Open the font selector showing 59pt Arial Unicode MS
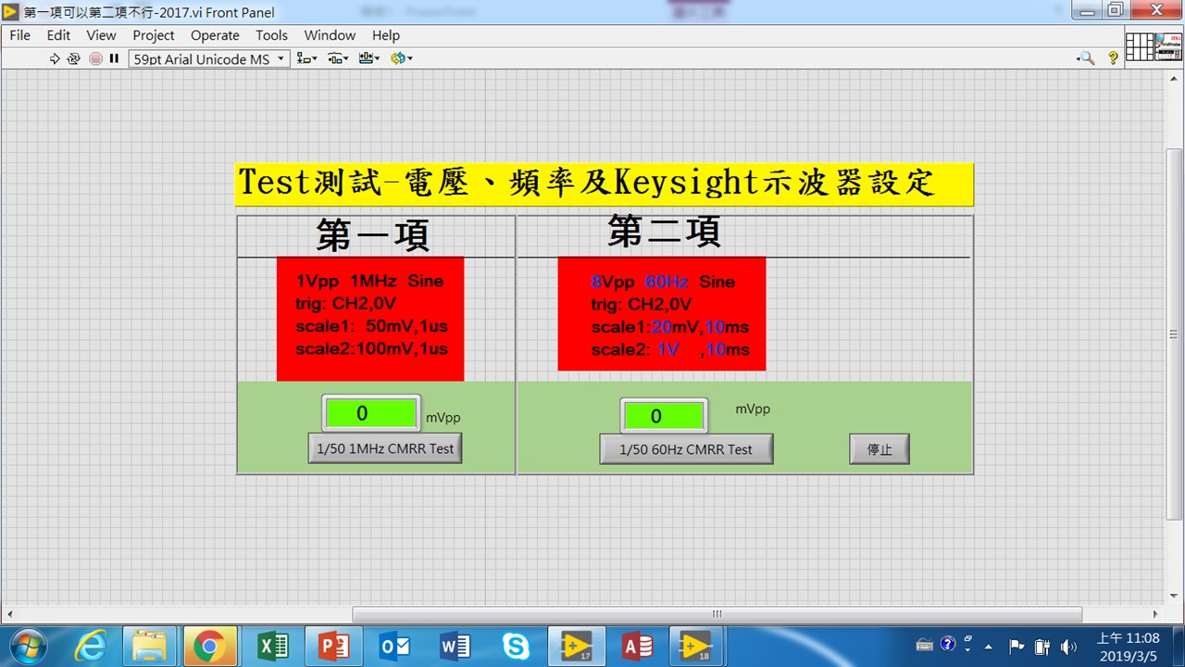 (x=208, y=58)
